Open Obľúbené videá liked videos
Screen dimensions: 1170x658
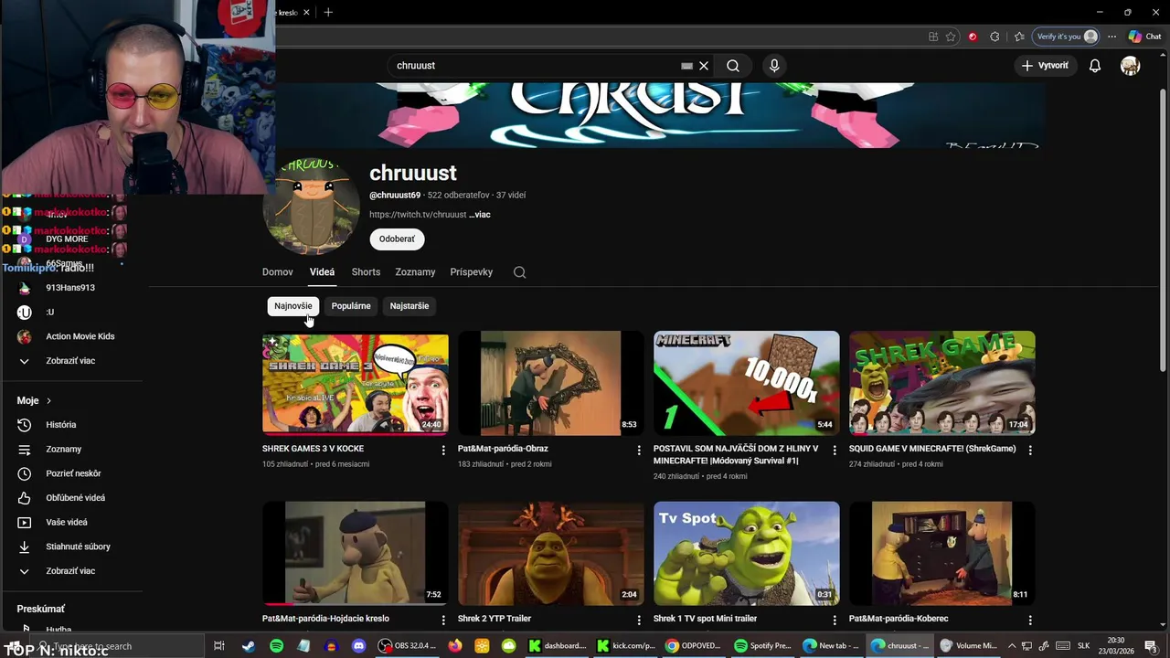point(73,498)
